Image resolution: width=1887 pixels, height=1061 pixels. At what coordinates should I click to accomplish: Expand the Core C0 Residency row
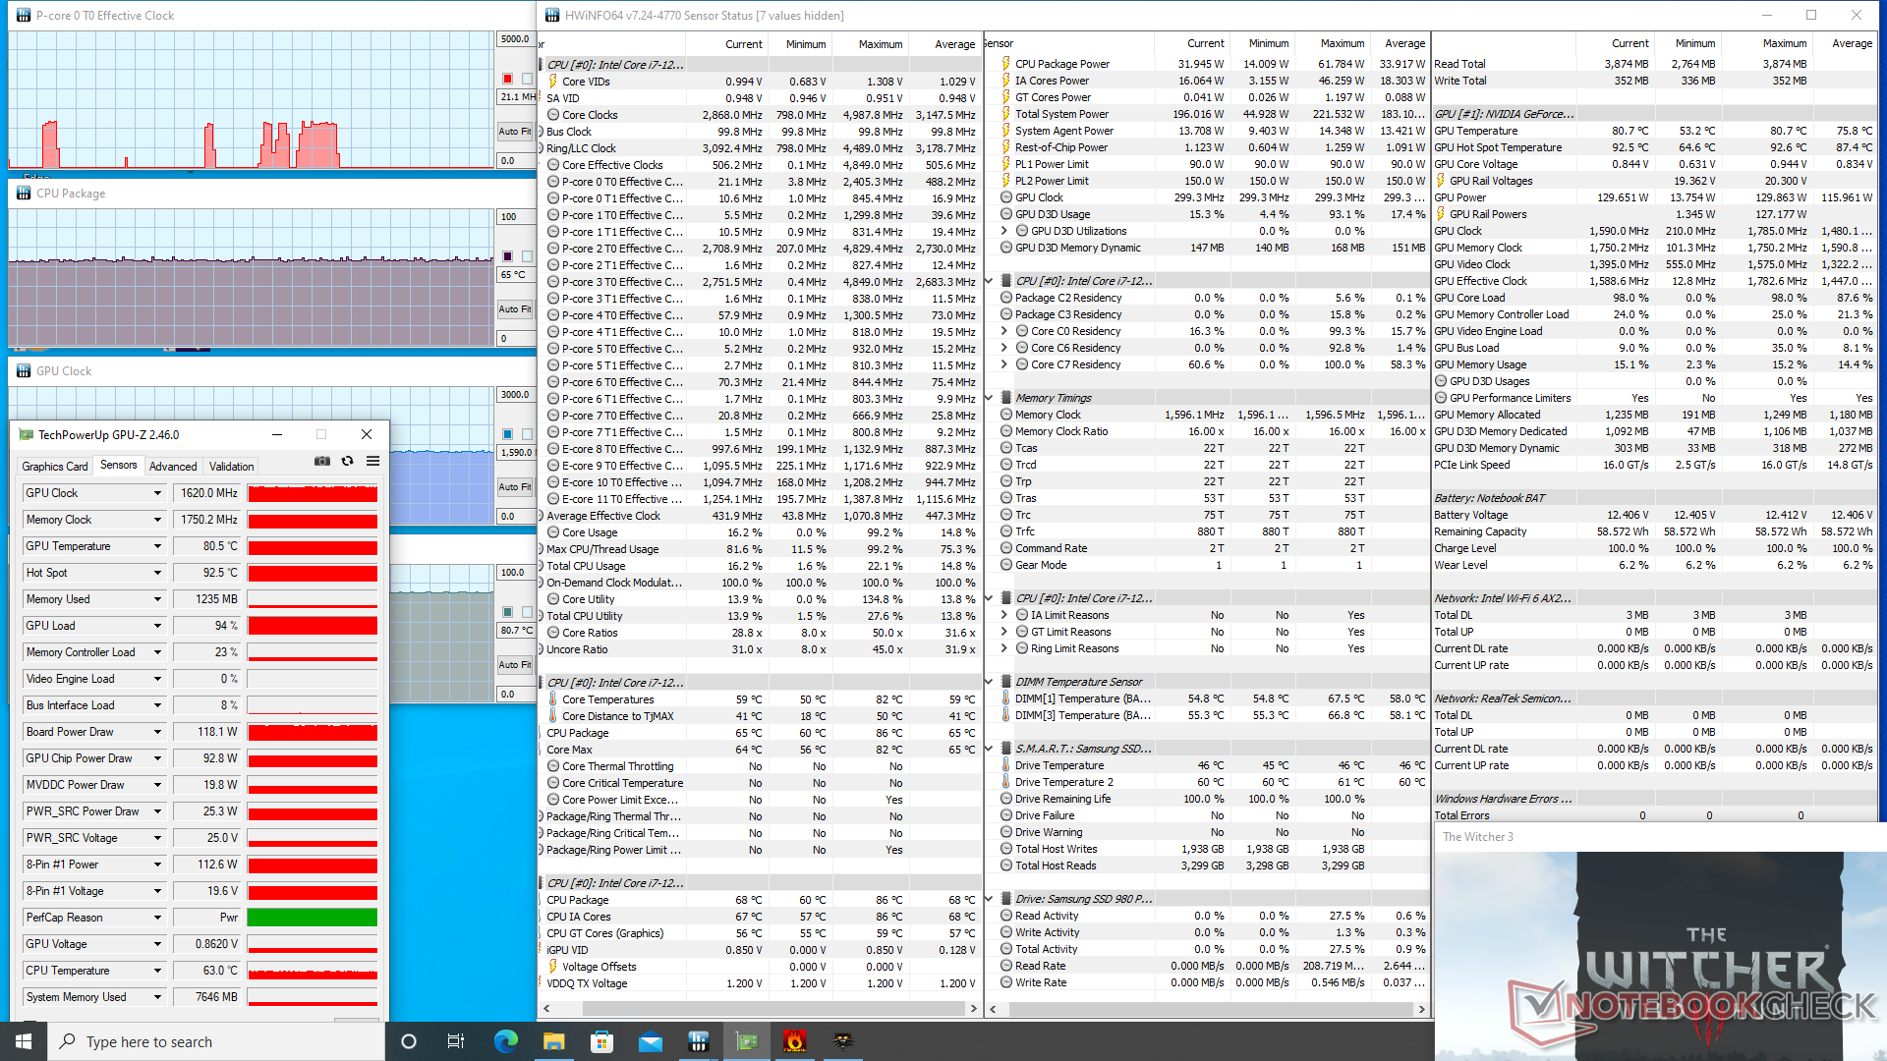click(1004, 331)
